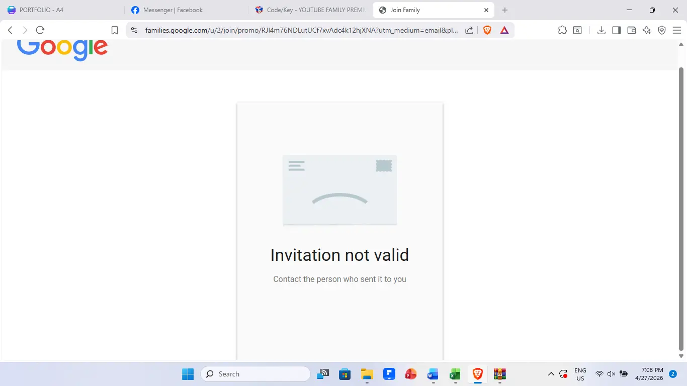Open the cast/media app in taskbar

322,374
